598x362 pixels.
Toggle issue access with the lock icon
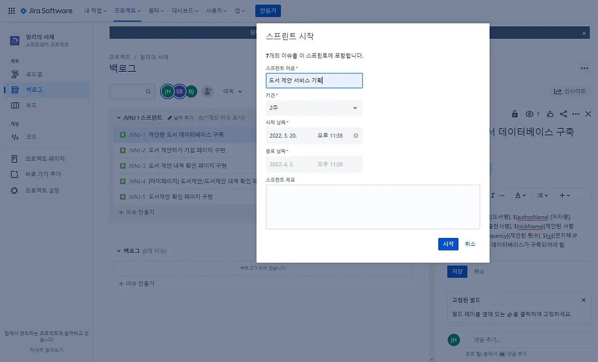(x=514, y=113)
